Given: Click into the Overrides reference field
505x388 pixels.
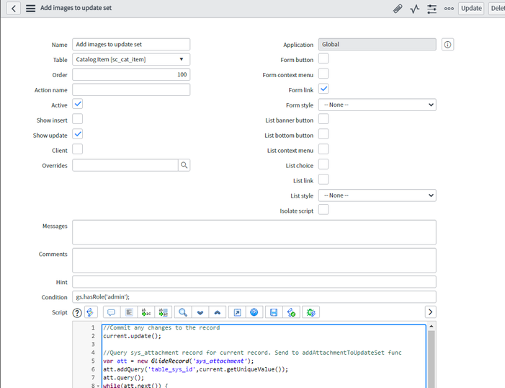Looking at the screenshot, I should click(x=125, y=165).
